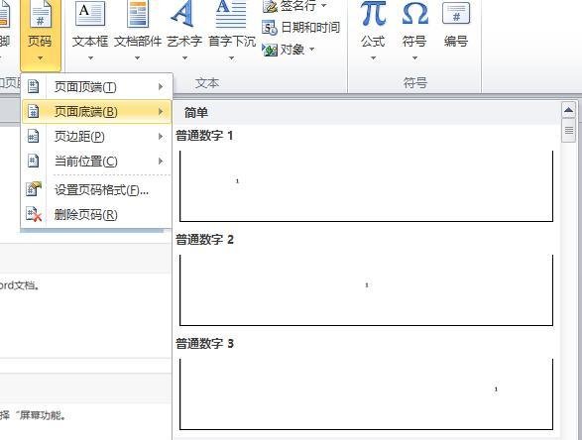Click the Date and Time (日期和时间) icon

click(x=270, y=28)
